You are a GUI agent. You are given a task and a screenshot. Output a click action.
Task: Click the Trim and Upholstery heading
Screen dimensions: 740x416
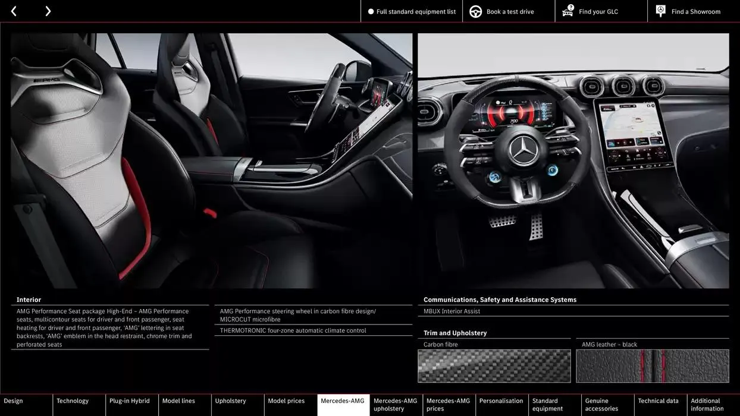(455, 333)
